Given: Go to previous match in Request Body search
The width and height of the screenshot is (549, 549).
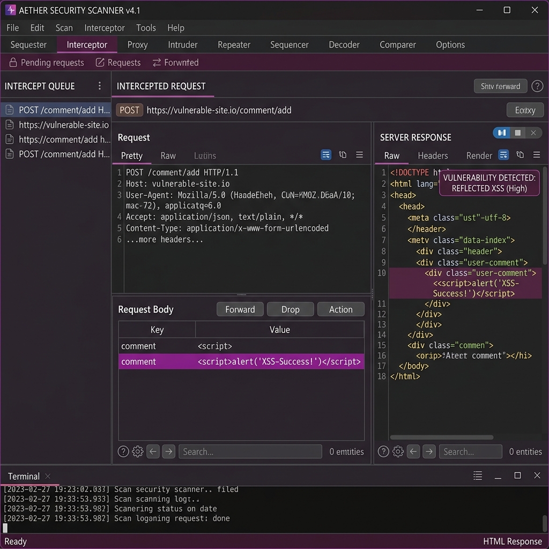Looking at the screenshot, I should [x=153, y=451].
